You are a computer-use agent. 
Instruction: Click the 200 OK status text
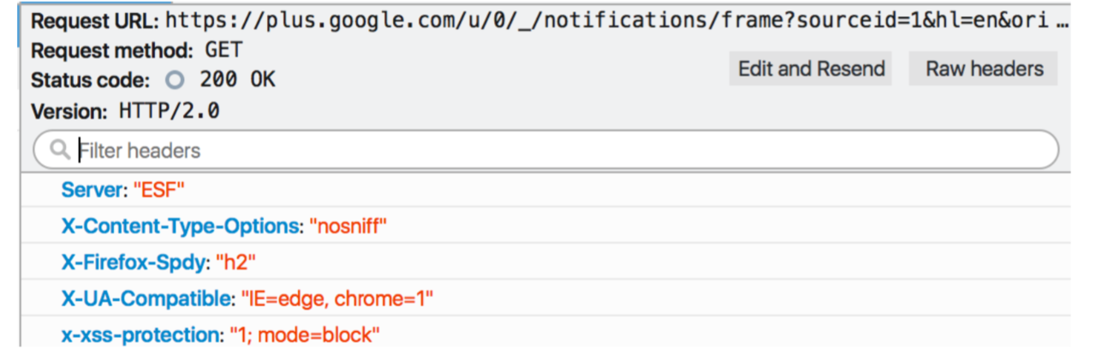tap(238, 80)
